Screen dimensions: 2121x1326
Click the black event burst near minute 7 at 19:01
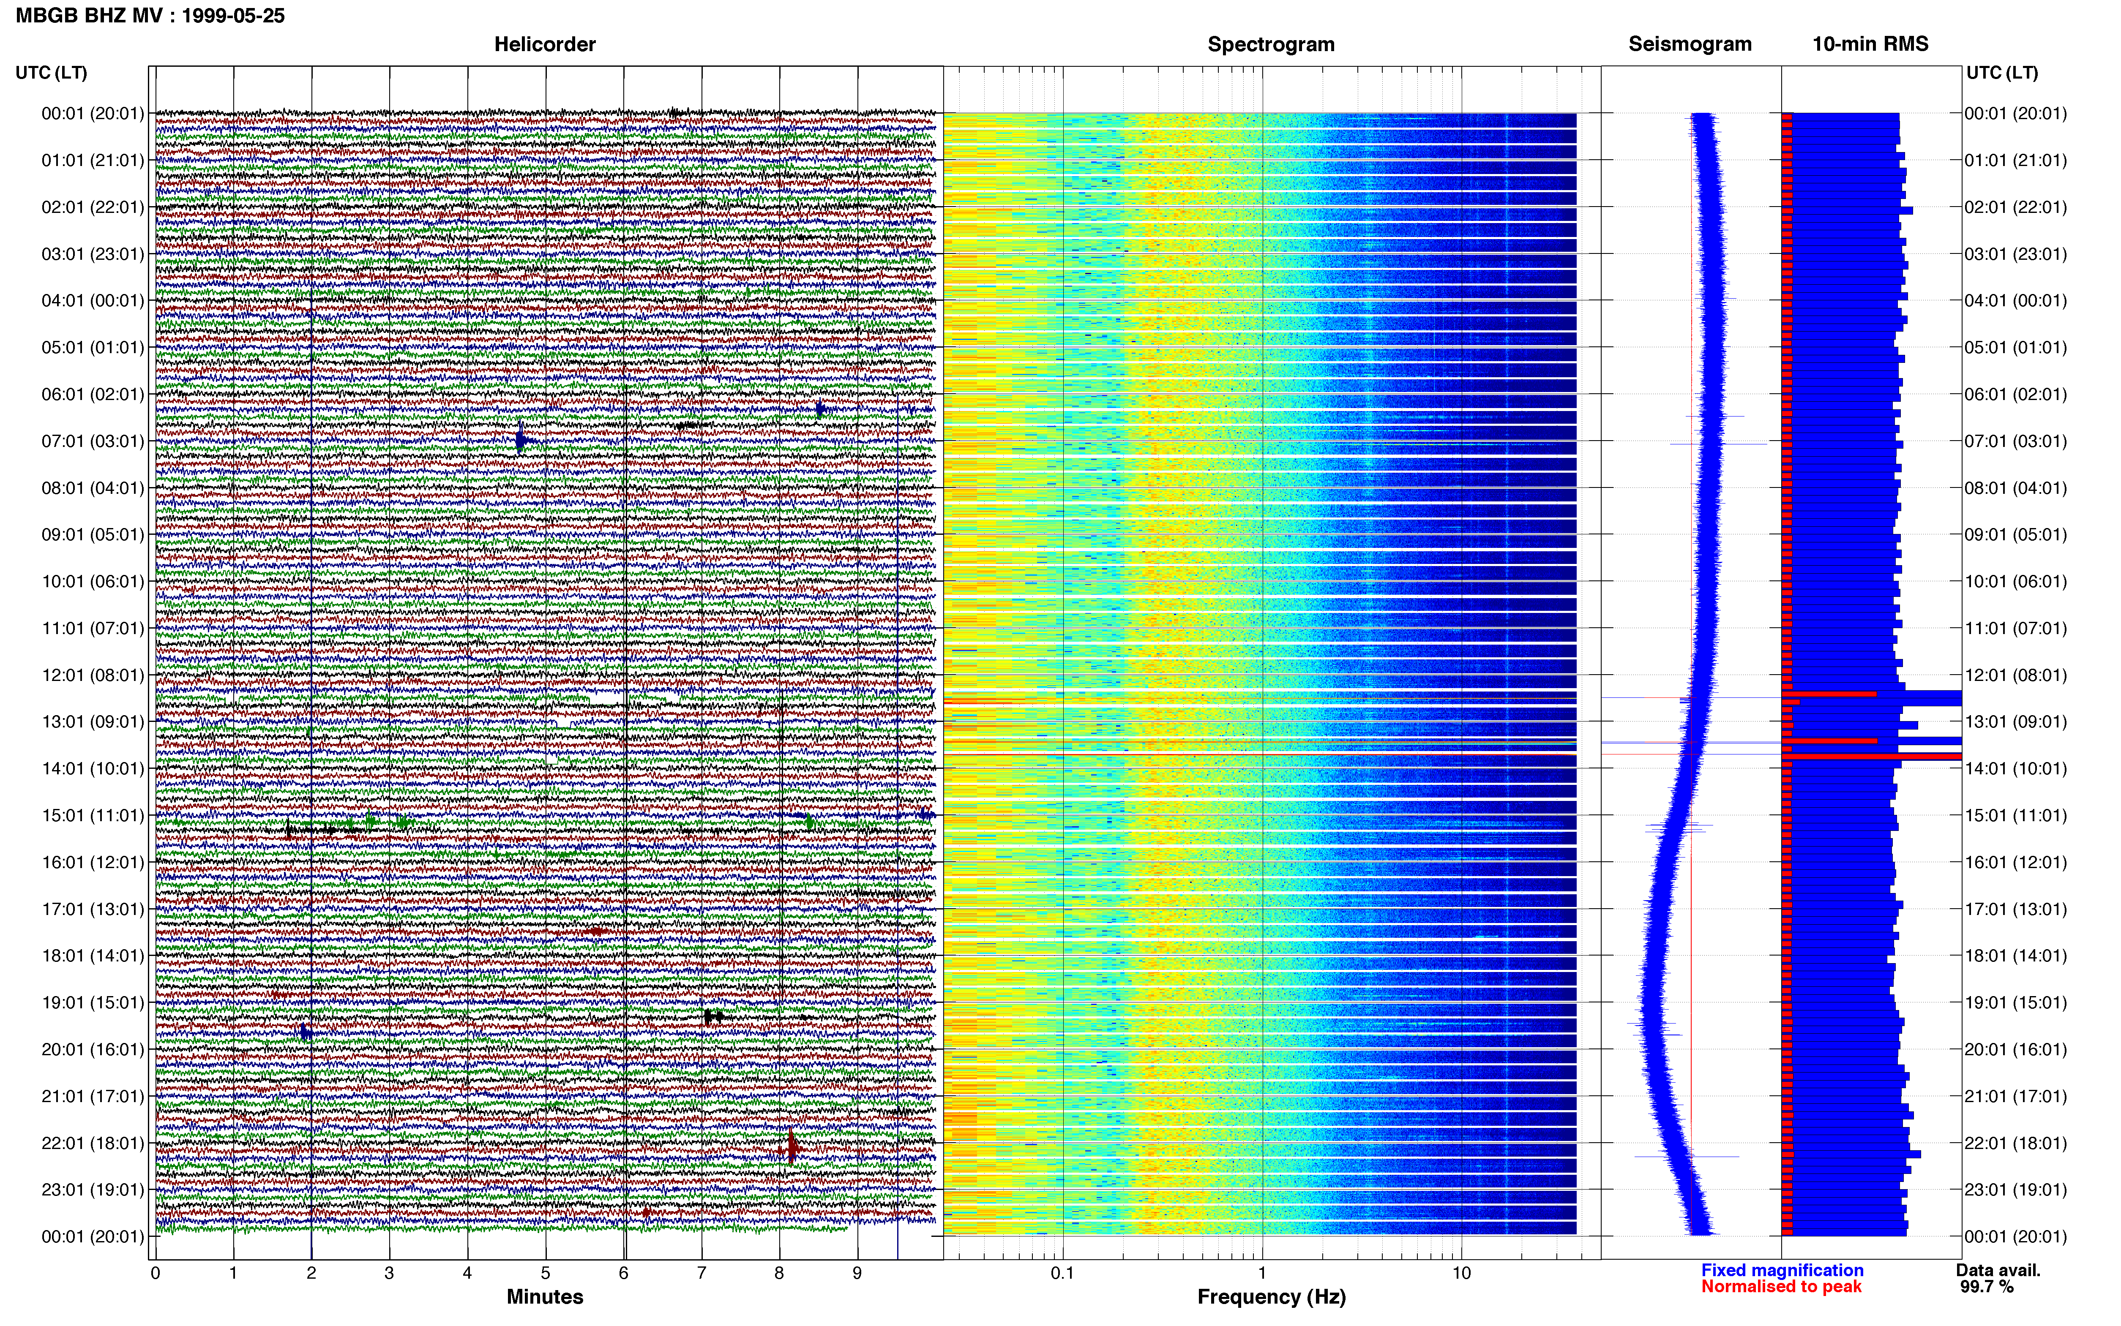pos(713,1016)
